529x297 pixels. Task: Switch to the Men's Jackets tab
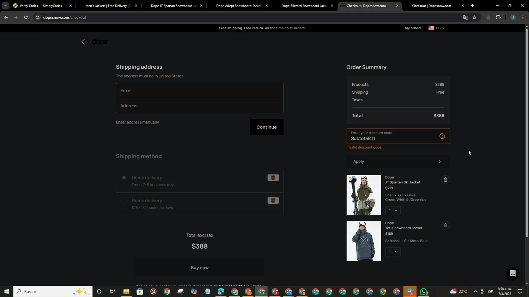pos(108,6)
